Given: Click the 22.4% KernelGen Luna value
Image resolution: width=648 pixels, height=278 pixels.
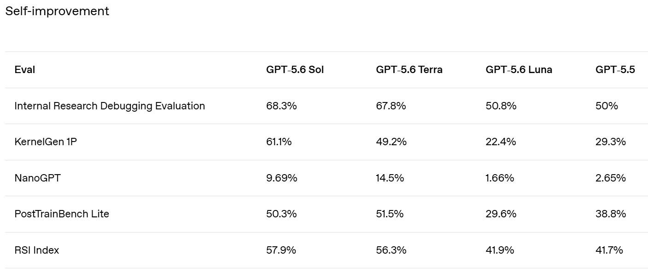Looking at the screenshot, I should pyautogui.click(x=501, y=142).
